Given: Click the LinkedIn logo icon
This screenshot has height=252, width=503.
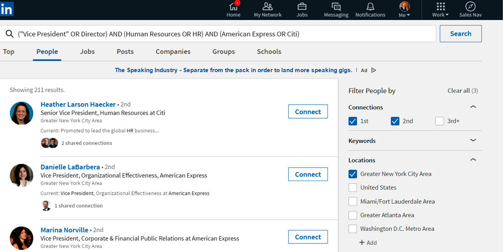Looking at the screenshot, I should [x=7, y=9].
